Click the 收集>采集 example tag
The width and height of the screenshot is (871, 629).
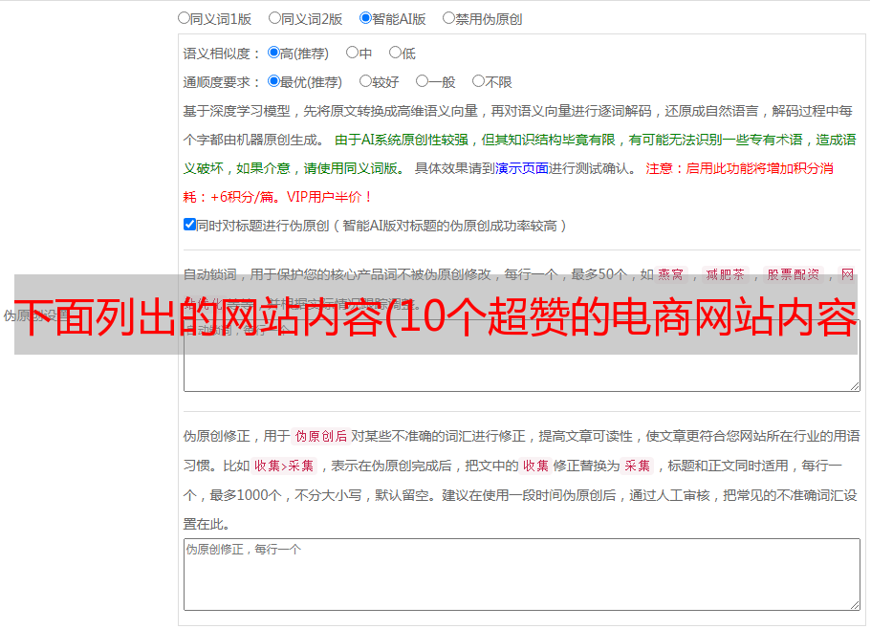[x=284, y=466]
